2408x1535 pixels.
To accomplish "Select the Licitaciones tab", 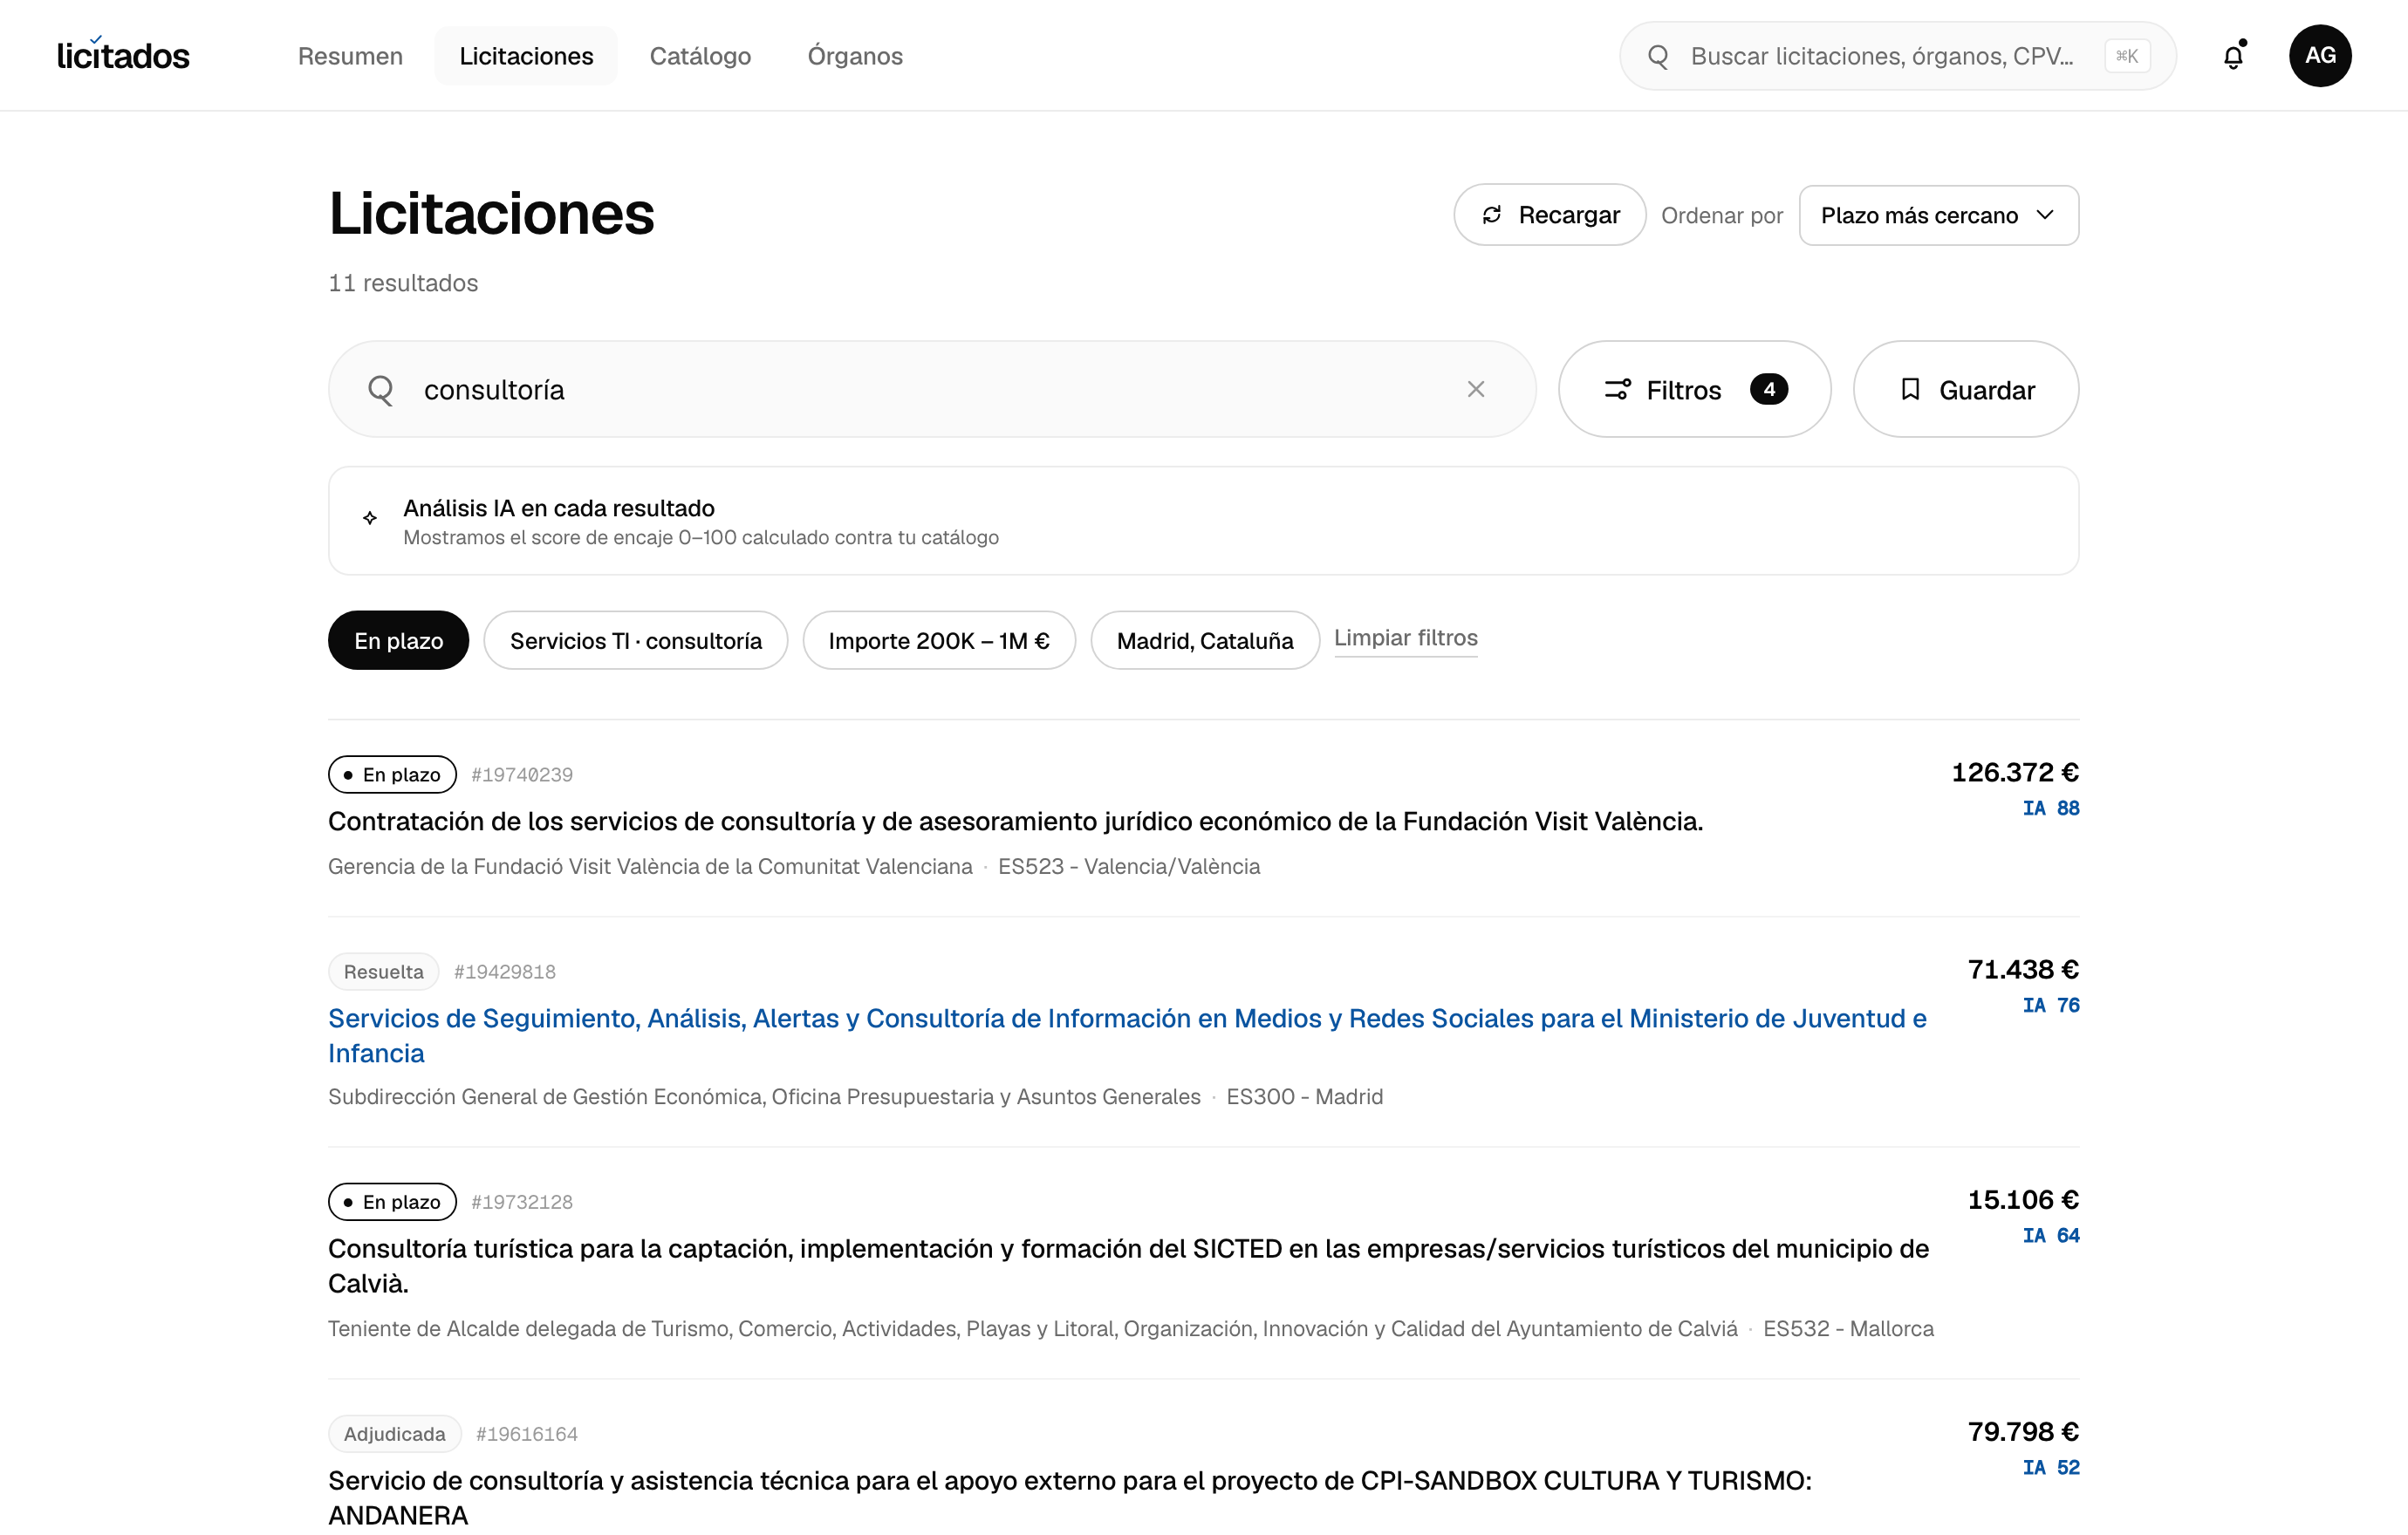I will tap(526, 56).
